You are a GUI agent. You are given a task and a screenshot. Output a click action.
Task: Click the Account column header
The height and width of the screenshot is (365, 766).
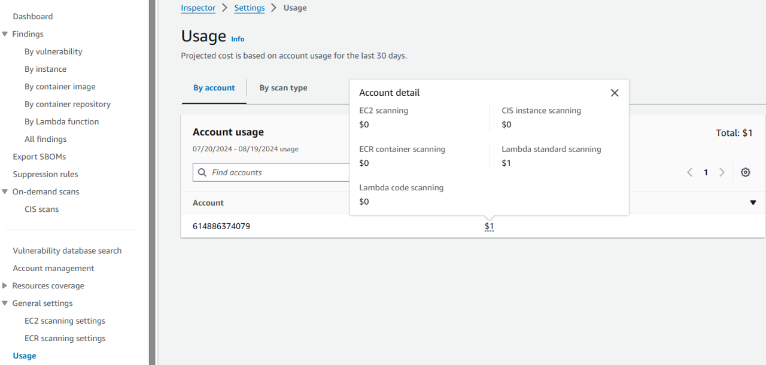(x=208, y=203)
